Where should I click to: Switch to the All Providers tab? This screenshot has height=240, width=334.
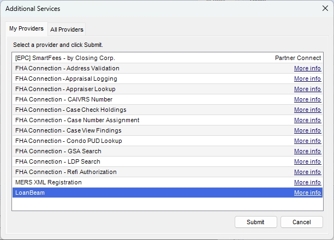[x=67, y=29]
